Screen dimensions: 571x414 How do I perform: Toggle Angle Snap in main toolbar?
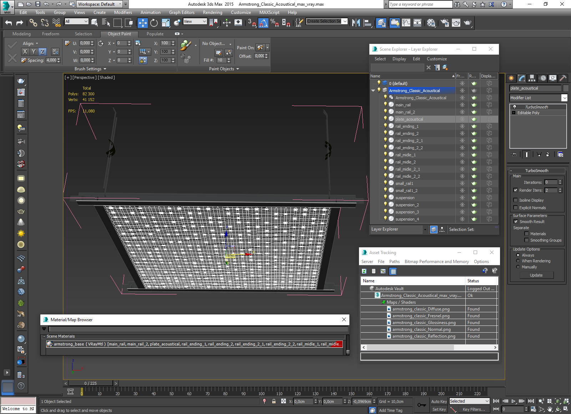pyautogui.click(x=263, y=23)
